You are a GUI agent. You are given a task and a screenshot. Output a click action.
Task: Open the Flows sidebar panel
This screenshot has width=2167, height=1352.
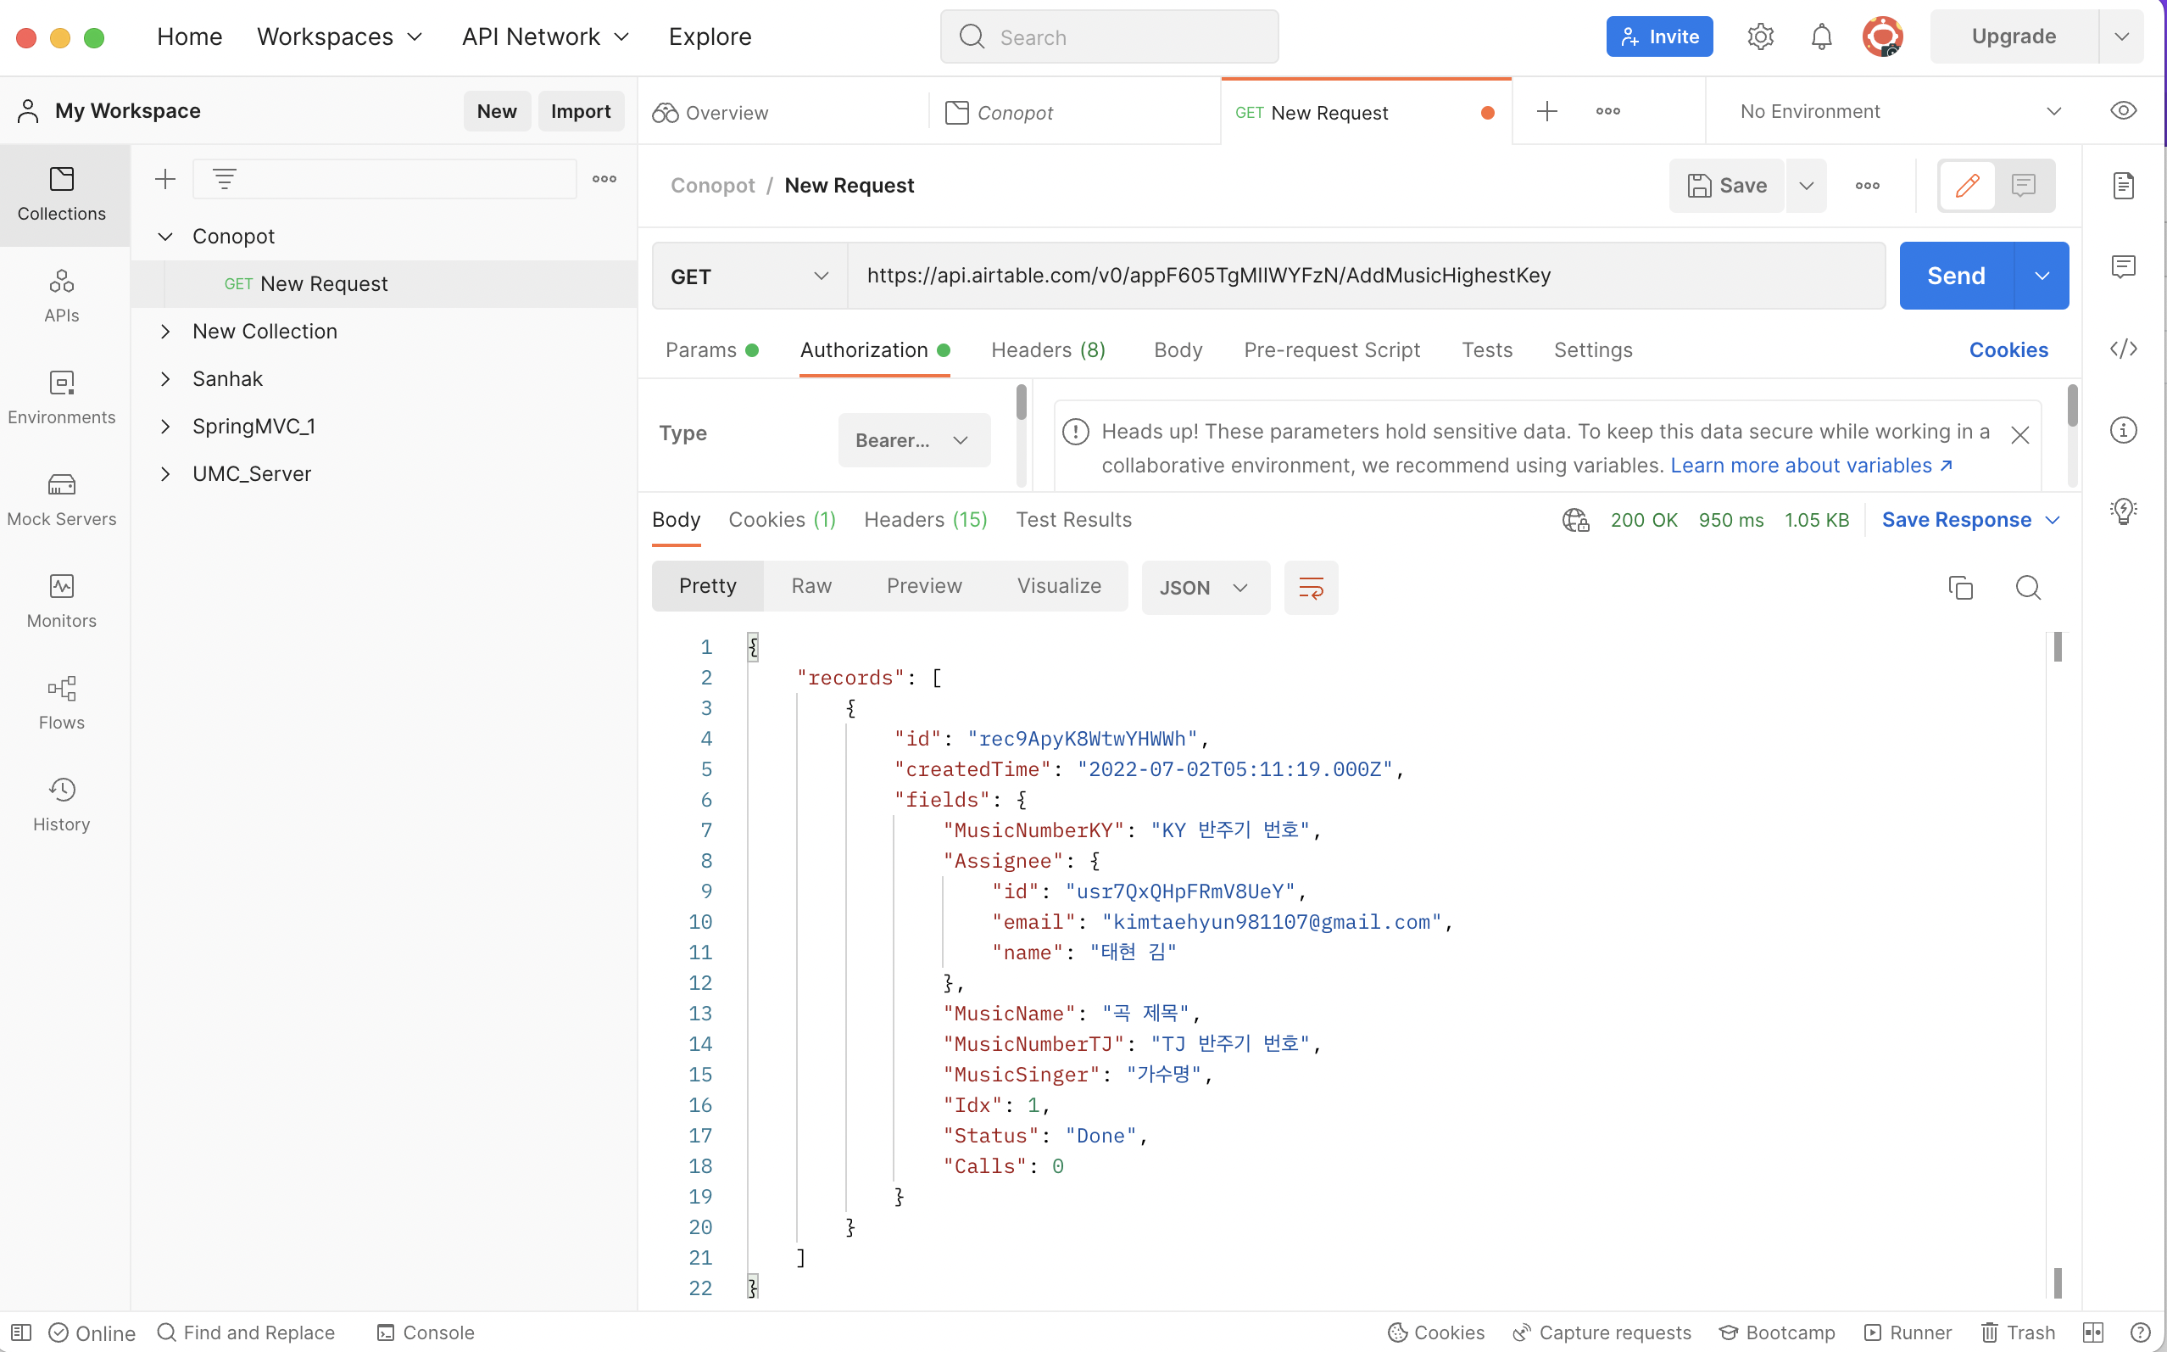[x=62, y=704]
